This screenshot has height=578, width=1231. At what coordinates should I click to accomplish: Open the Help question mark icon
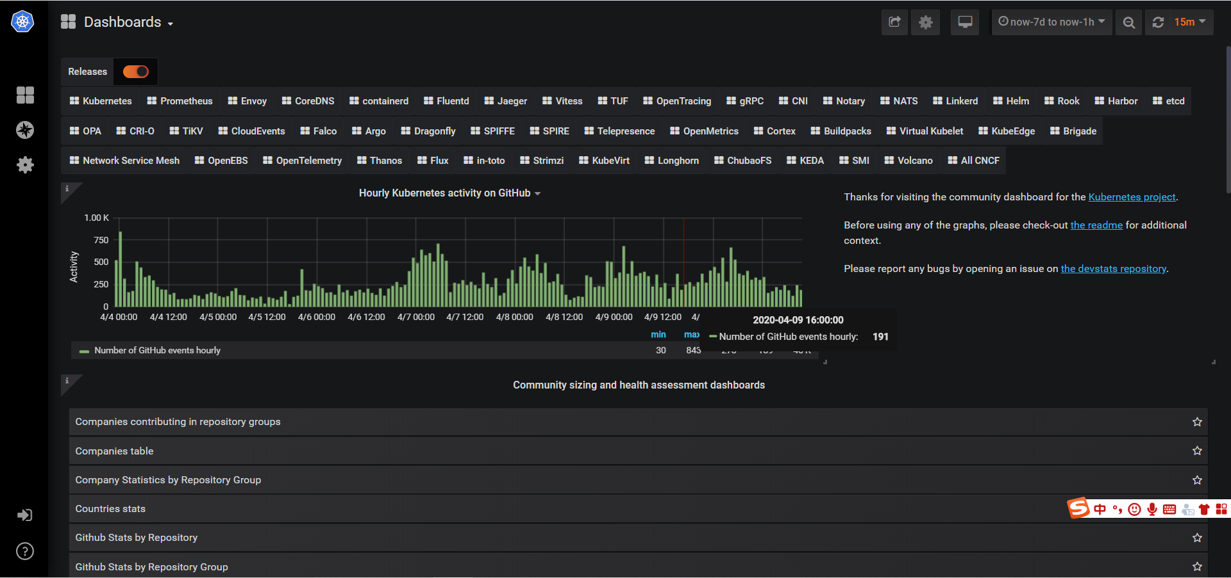point(25,551)
